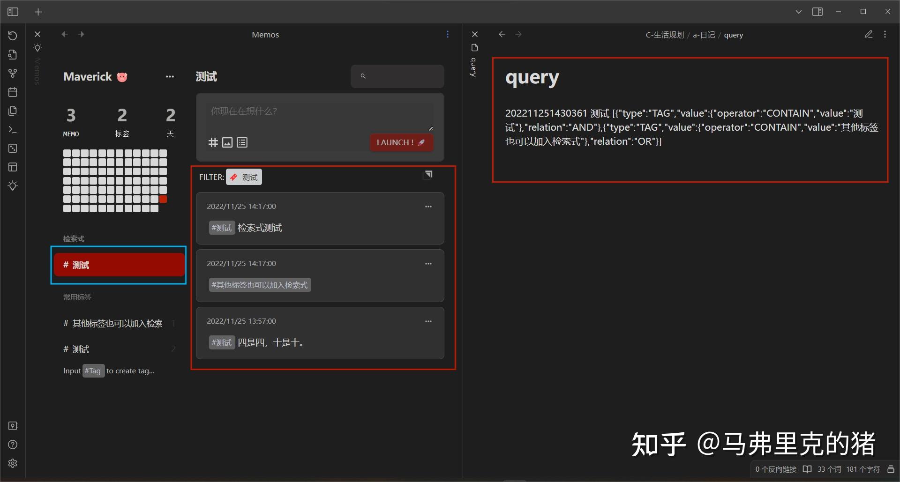Open the calendar daily note icon
The image size is (900, 482).
13,92
